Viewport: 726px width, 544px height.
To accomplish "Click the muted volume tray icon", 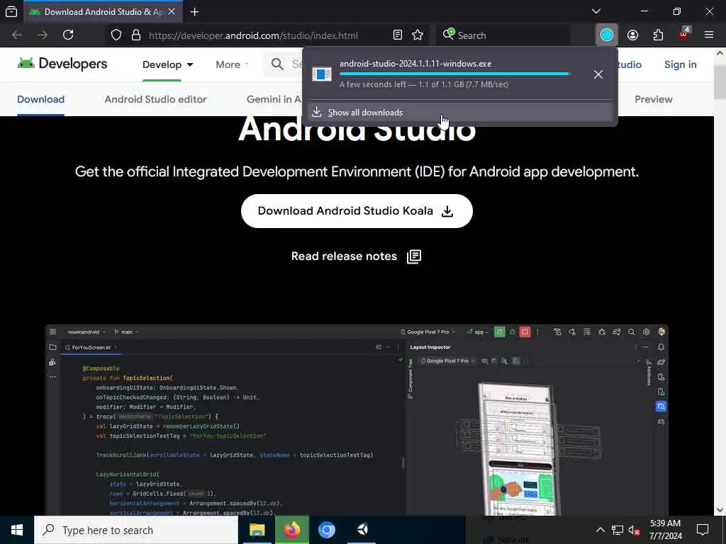I will 634,530.
